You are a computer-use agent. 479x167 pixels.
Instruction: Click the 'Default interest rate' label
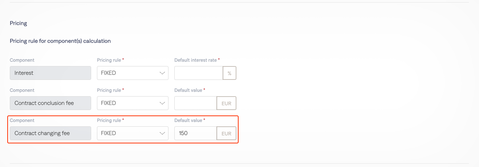pyautogui.click(x=196, y=60)
